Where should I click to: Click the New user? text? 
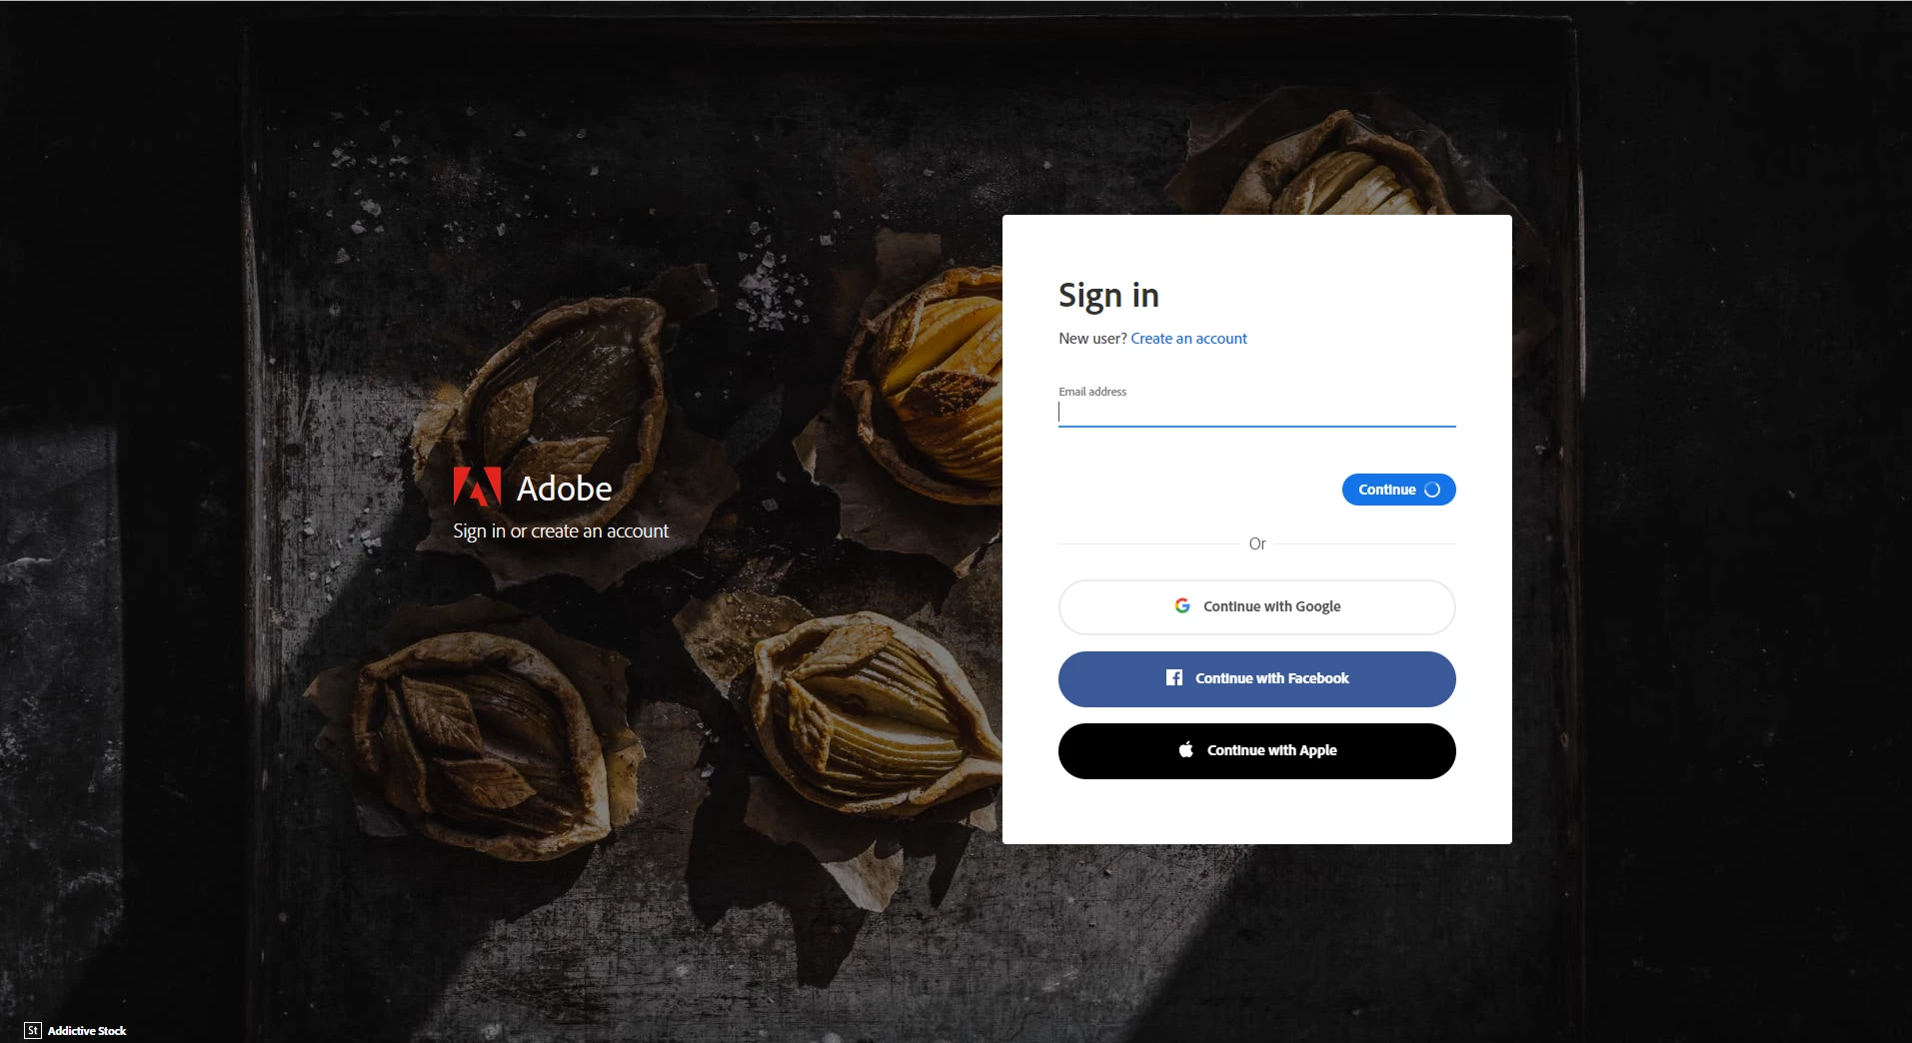[x=1092, y=339]
